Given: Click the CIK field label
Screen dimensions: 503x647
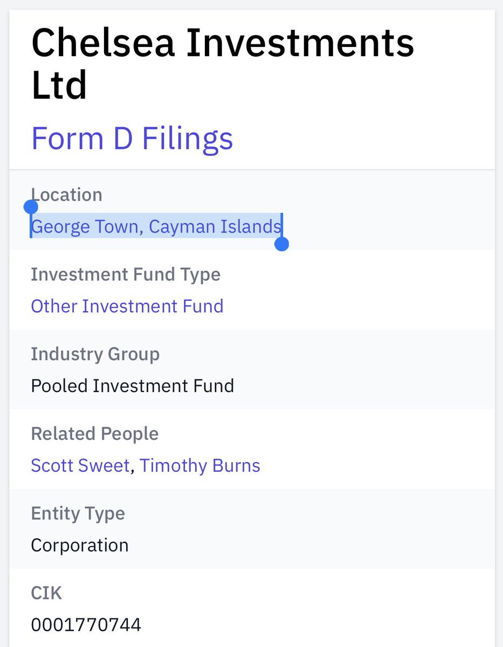Looking at the screenshot, I should pos(46,593).
